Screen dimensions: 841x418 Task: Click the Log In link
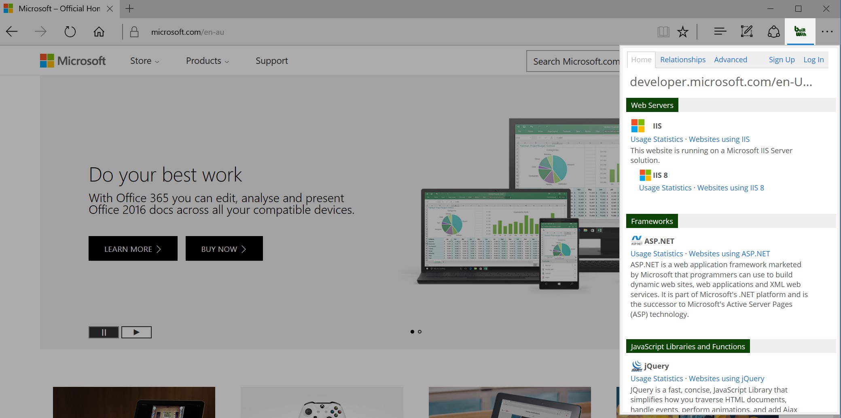813,60
